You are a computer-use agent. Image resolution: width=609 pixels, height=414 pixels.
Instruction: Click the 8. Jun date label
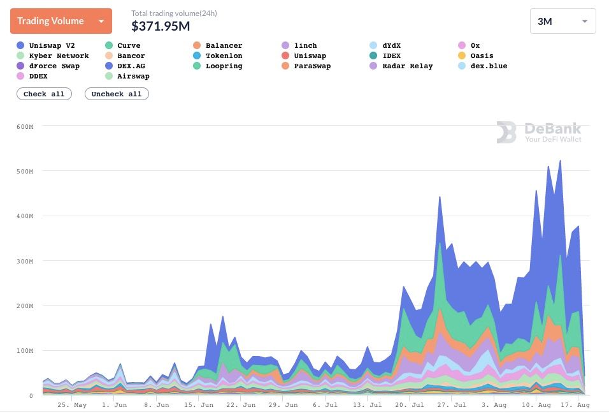click(x=157, y=404)
